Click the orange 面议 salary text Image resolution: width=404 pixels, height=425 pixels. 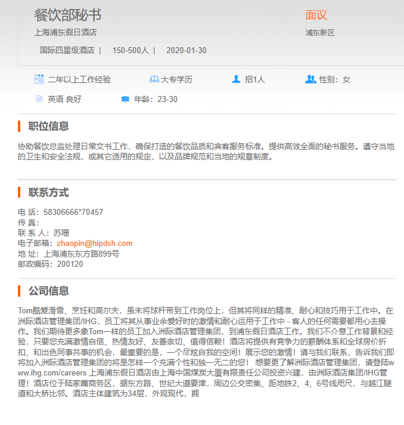(x=316, y=16)
